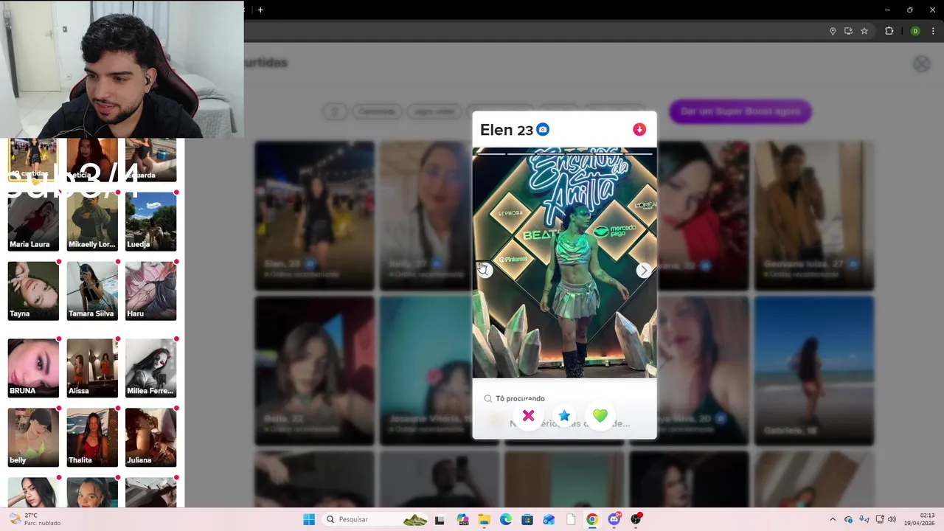Open the Chrome extensions puzzle icon
944x531 pixels.
point(889,31)
